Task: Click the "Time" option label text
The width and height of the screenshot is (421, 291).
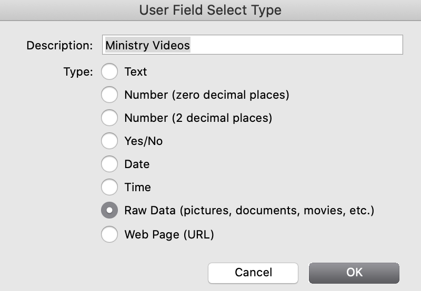Action: click(137, 188)
